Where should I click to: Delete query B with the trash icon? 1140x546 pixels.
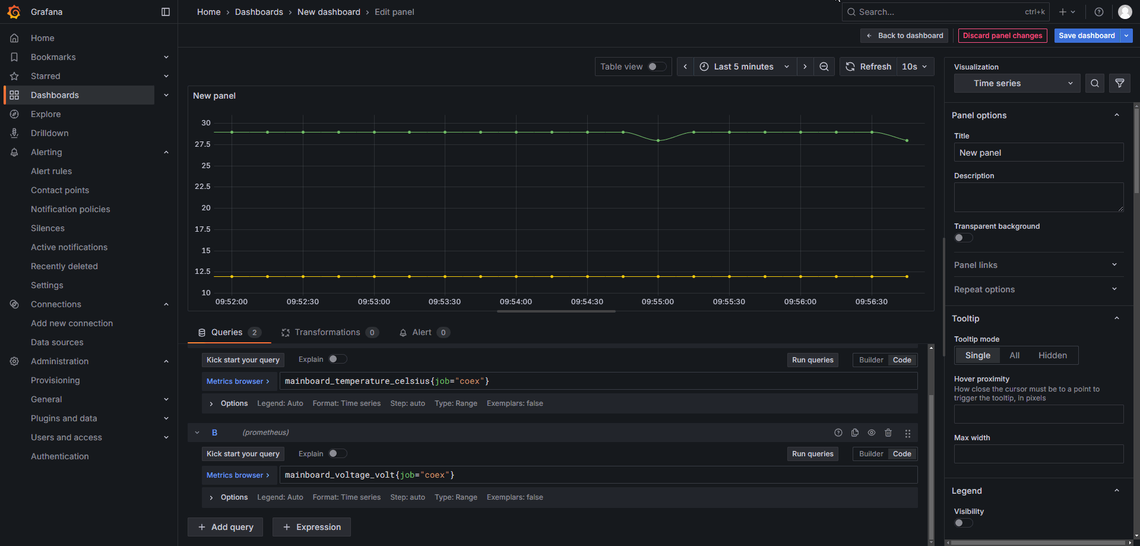click(x=888, y=433)
